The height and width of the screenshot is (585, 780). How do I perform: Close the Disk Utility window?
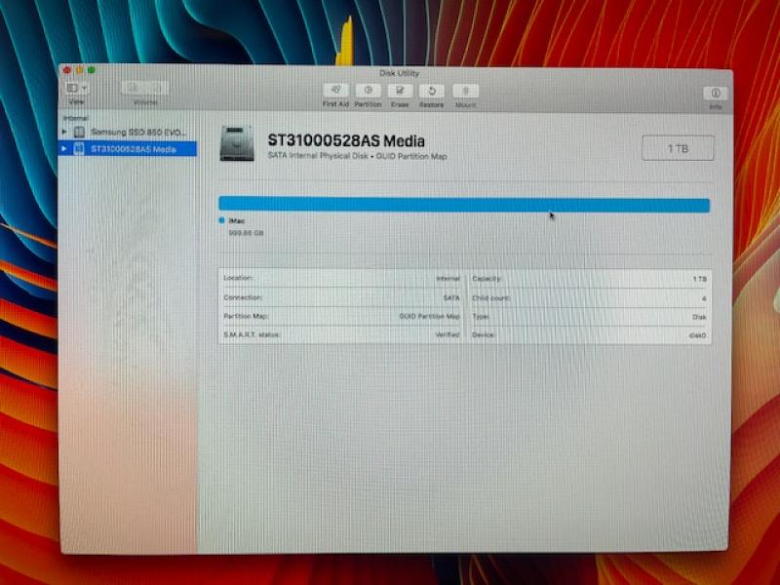tap(67, 70)
